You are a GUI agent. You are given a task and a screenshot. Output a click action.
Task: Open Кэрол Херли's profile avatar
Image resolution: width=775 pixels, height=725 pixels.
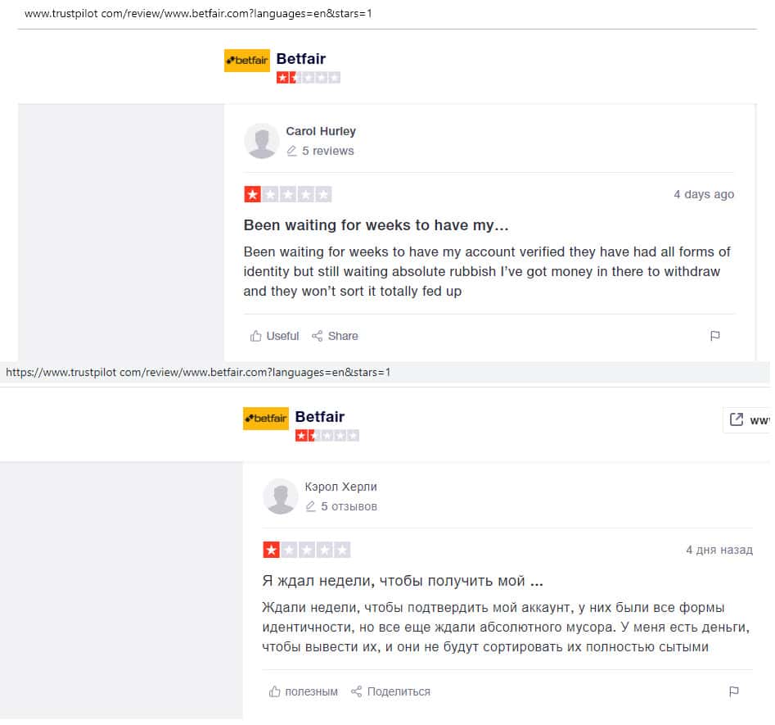[281, 496]
